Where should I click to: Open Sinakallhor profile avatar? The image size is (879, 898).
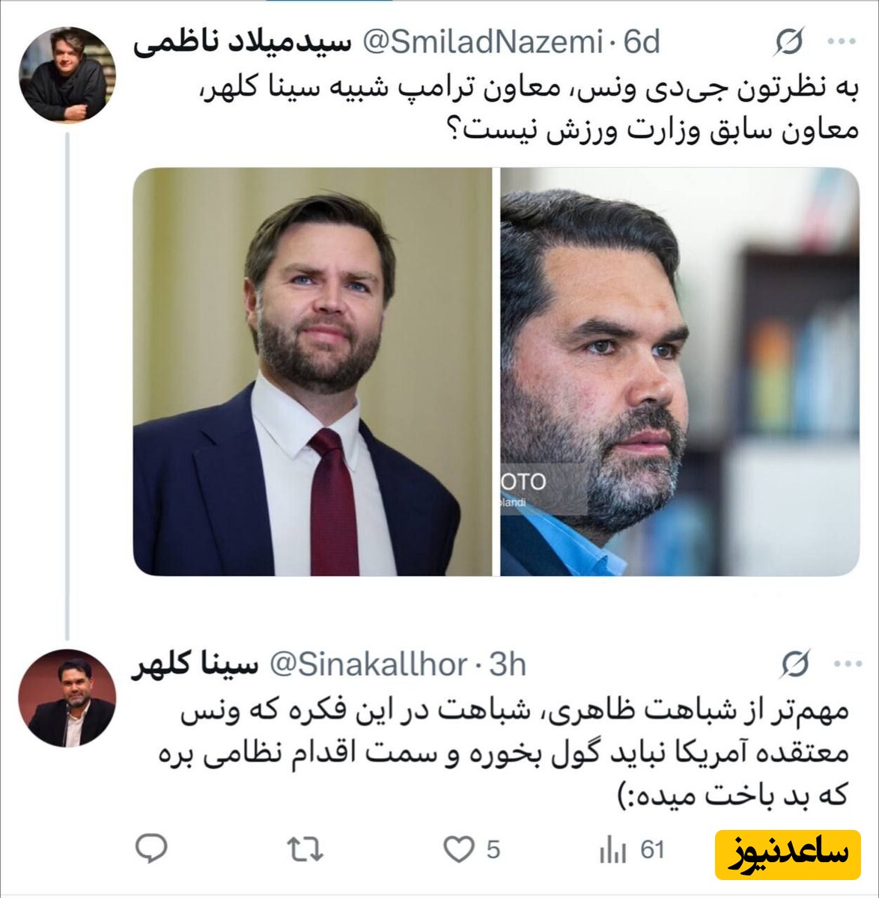[67, 698]
